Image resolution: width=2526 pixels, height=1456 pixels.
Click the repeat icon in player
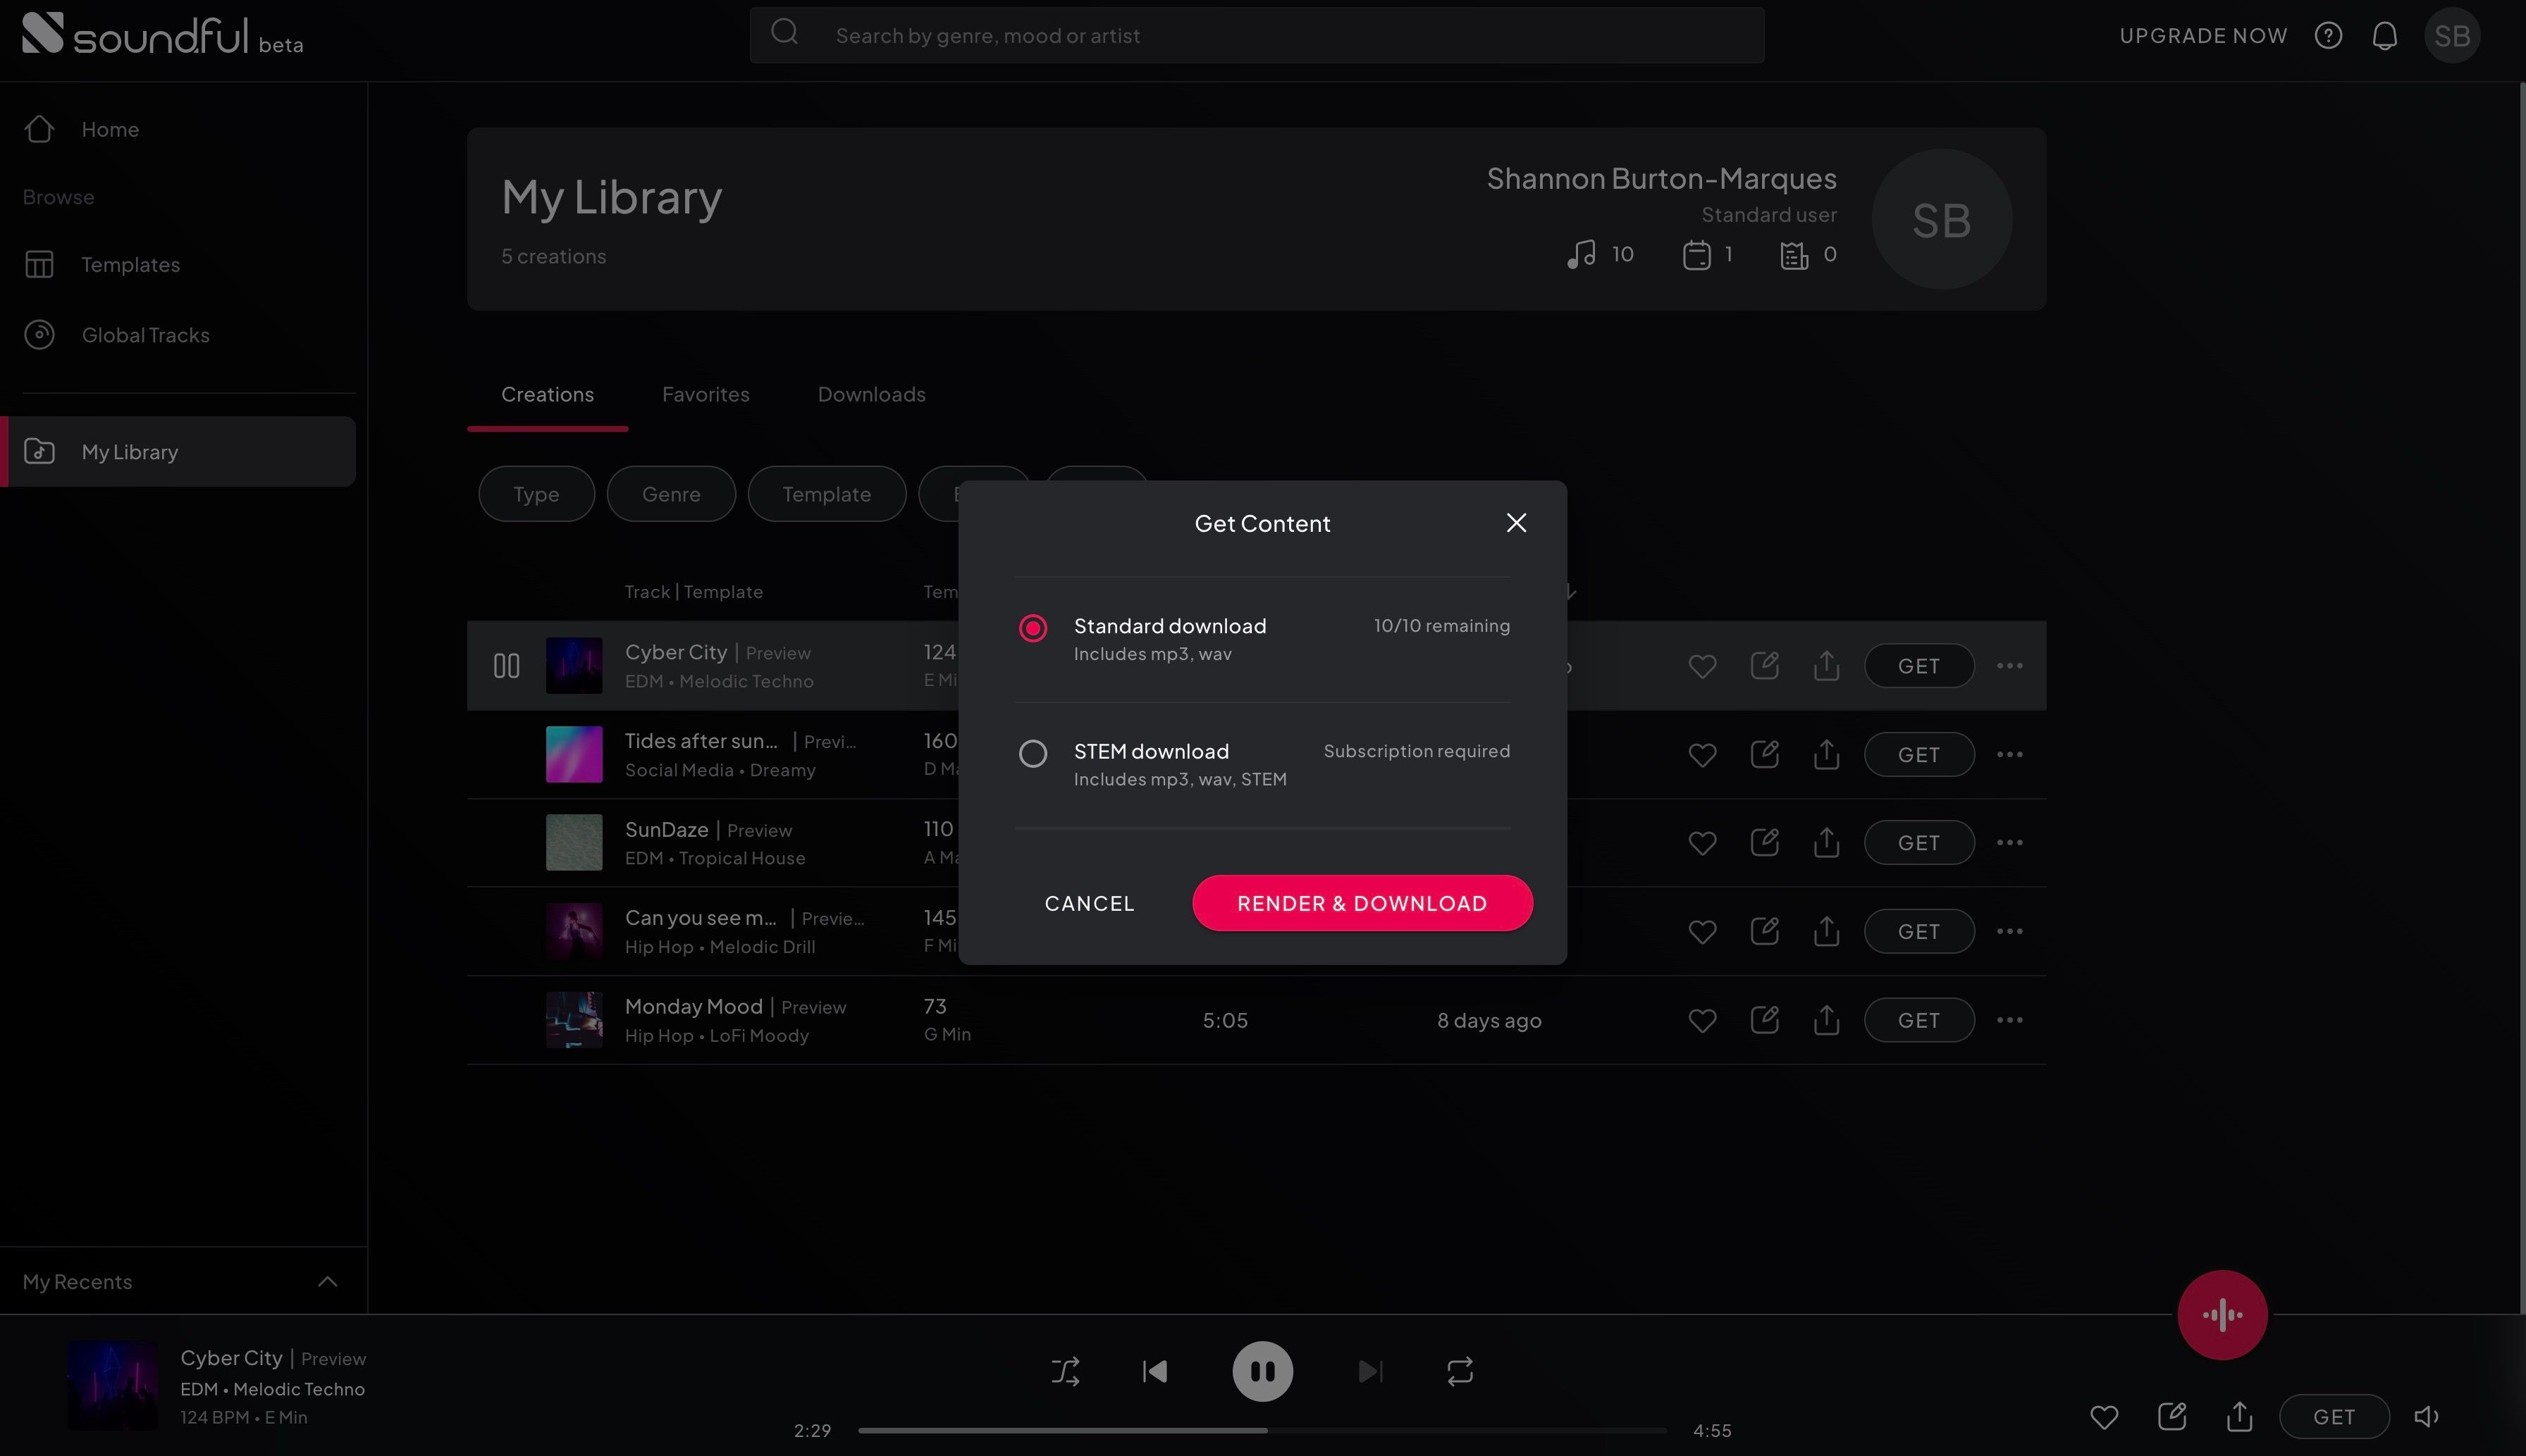click(1459, 1371)
